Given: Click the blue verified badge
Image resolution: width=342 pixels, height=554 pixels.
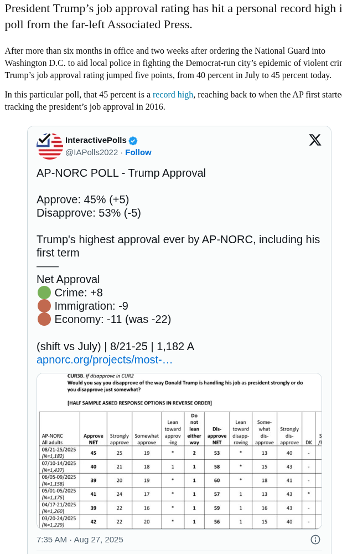Looking at the screenshot, I should point(133,141).
